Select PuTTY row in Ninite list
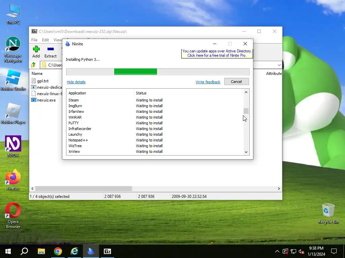The image size is (345, 258). tap(155, 123)
